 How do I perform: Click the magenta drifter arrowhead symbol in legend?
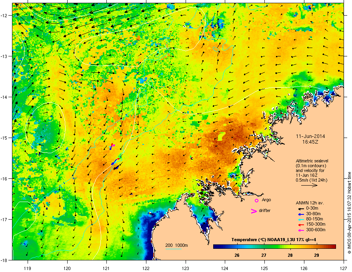(x=254, y=211)
